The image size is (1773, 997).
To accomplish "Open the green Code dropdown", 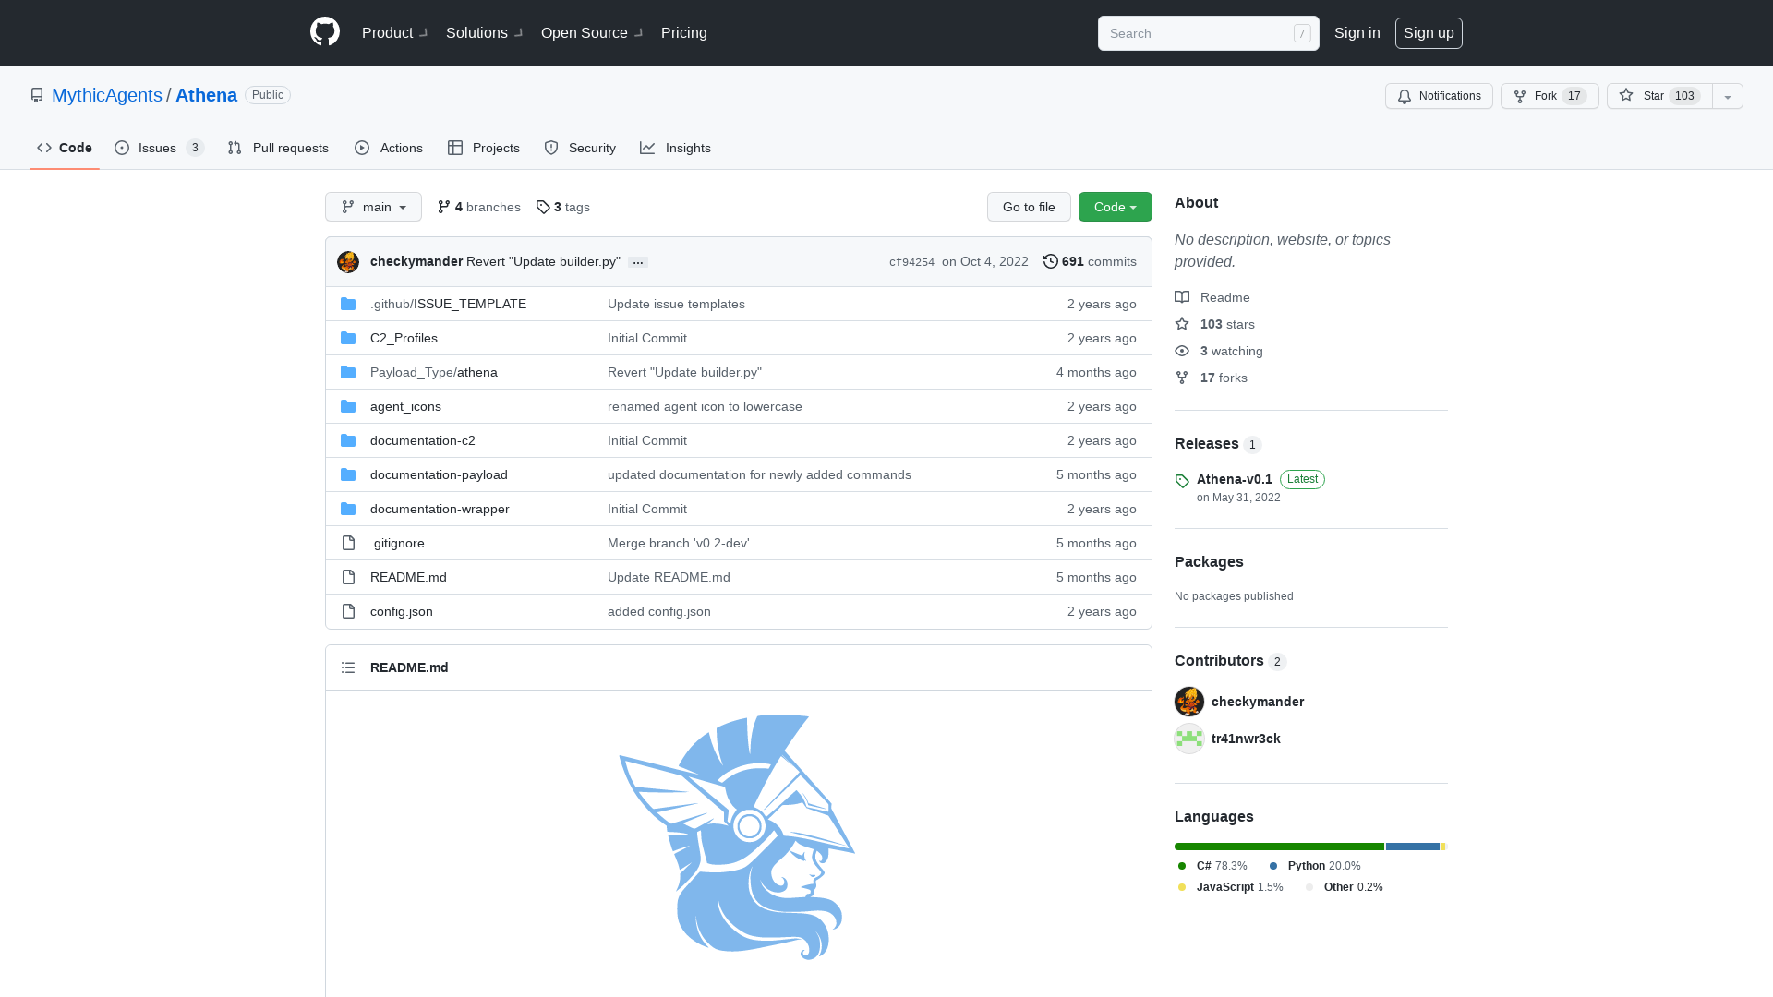I will coord(1116,207).
